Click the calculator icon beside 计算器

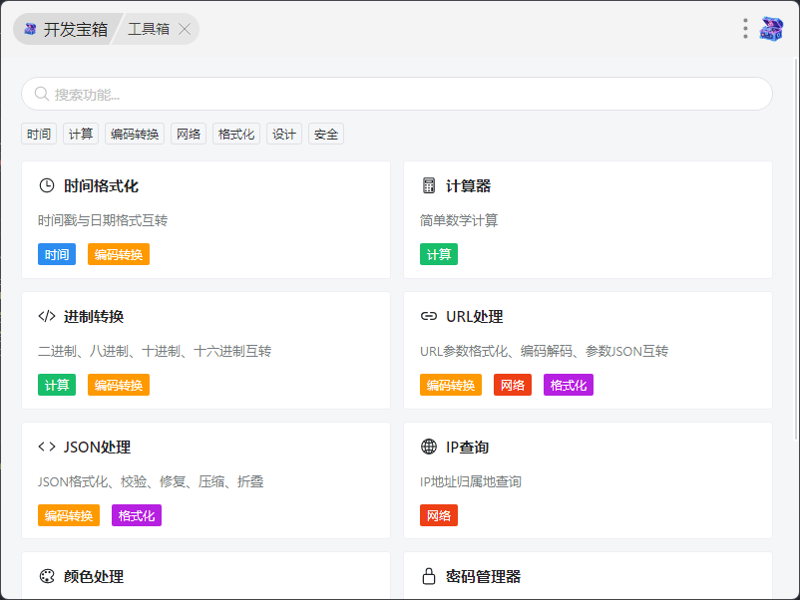[x=429, y=185]
